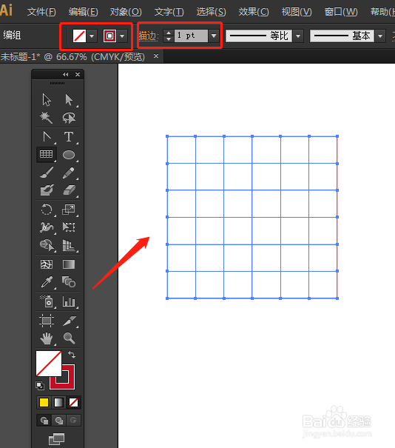Open the 效果(C) menu
The width and height of the screenshot is (395, 448).
point(254,12)
